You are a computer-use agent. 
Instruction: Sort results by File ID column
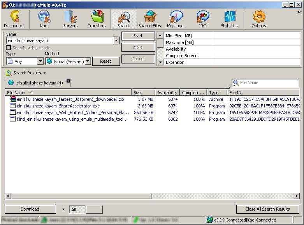264,93
